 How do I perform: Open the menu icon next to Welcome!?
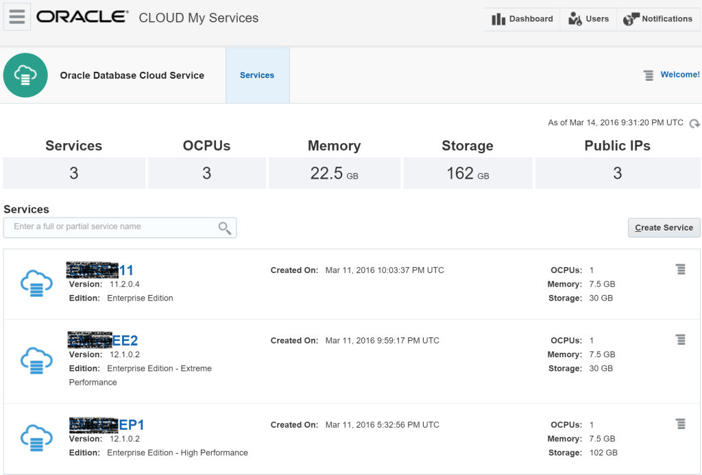click(x=649, y=75)
